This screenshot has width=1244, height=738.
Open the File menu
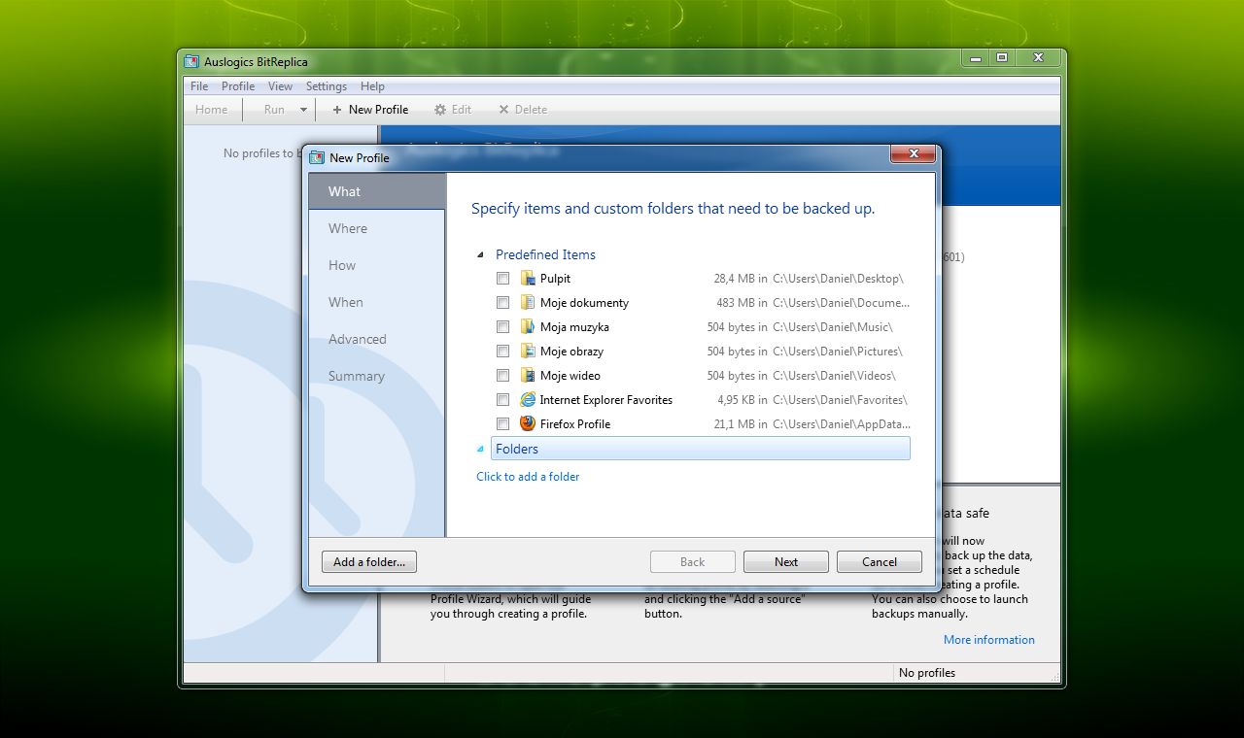[x=199, y=86]
